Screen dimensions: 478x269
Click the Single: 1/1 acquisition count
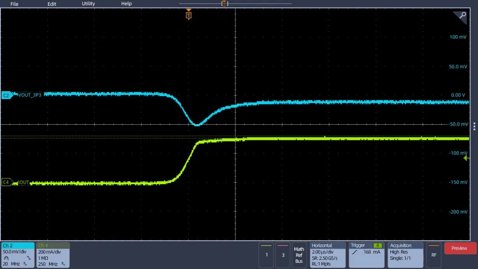click(x=400, y=258)
